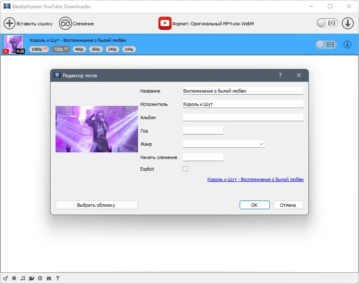Pick the 240p quality badge
359x284 pixels.
[x=112, y=49]
